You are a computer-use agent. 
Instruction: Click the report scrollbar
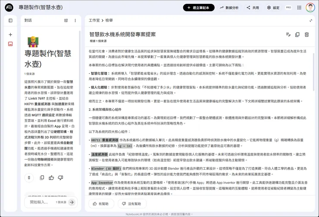click(314, 72)
